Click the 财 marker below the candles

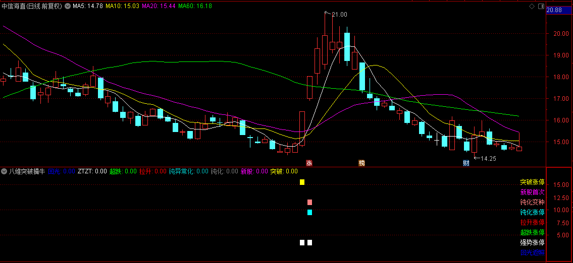click(466, 163)
